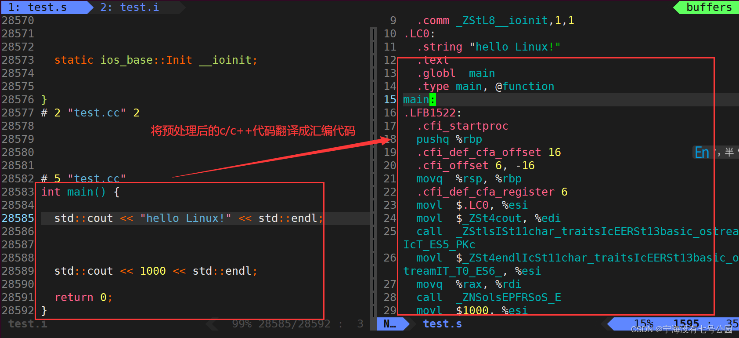The width and height of the screenshot is (739, 338).
Task: Click the 'main:' label on line 15
Action: 419,100
